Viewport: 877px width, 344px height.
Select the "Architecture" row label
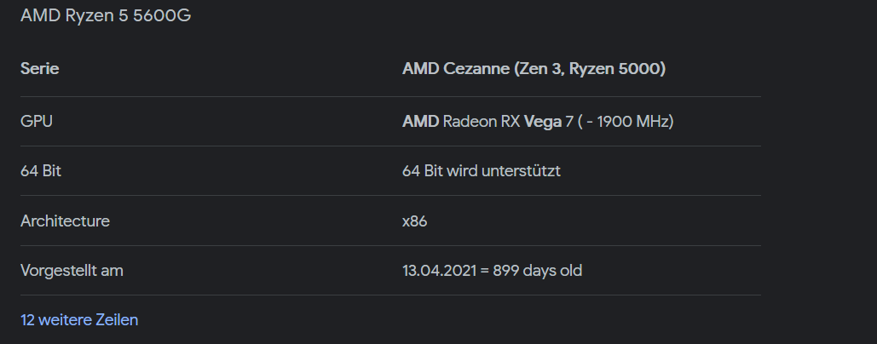click(x=65, y=221)
